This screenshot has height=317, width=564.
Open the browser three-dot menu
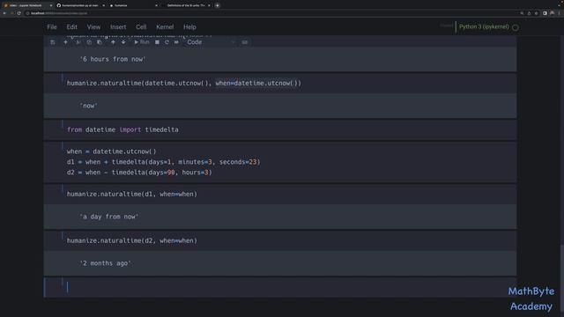click(560, 13)
